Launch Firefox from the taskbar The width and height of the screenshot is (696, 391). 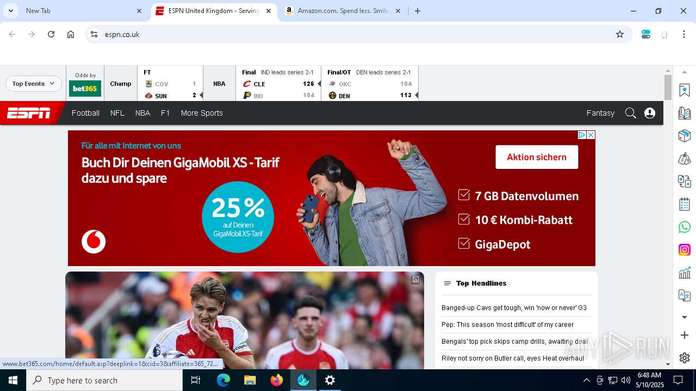[x=277, y=380]
